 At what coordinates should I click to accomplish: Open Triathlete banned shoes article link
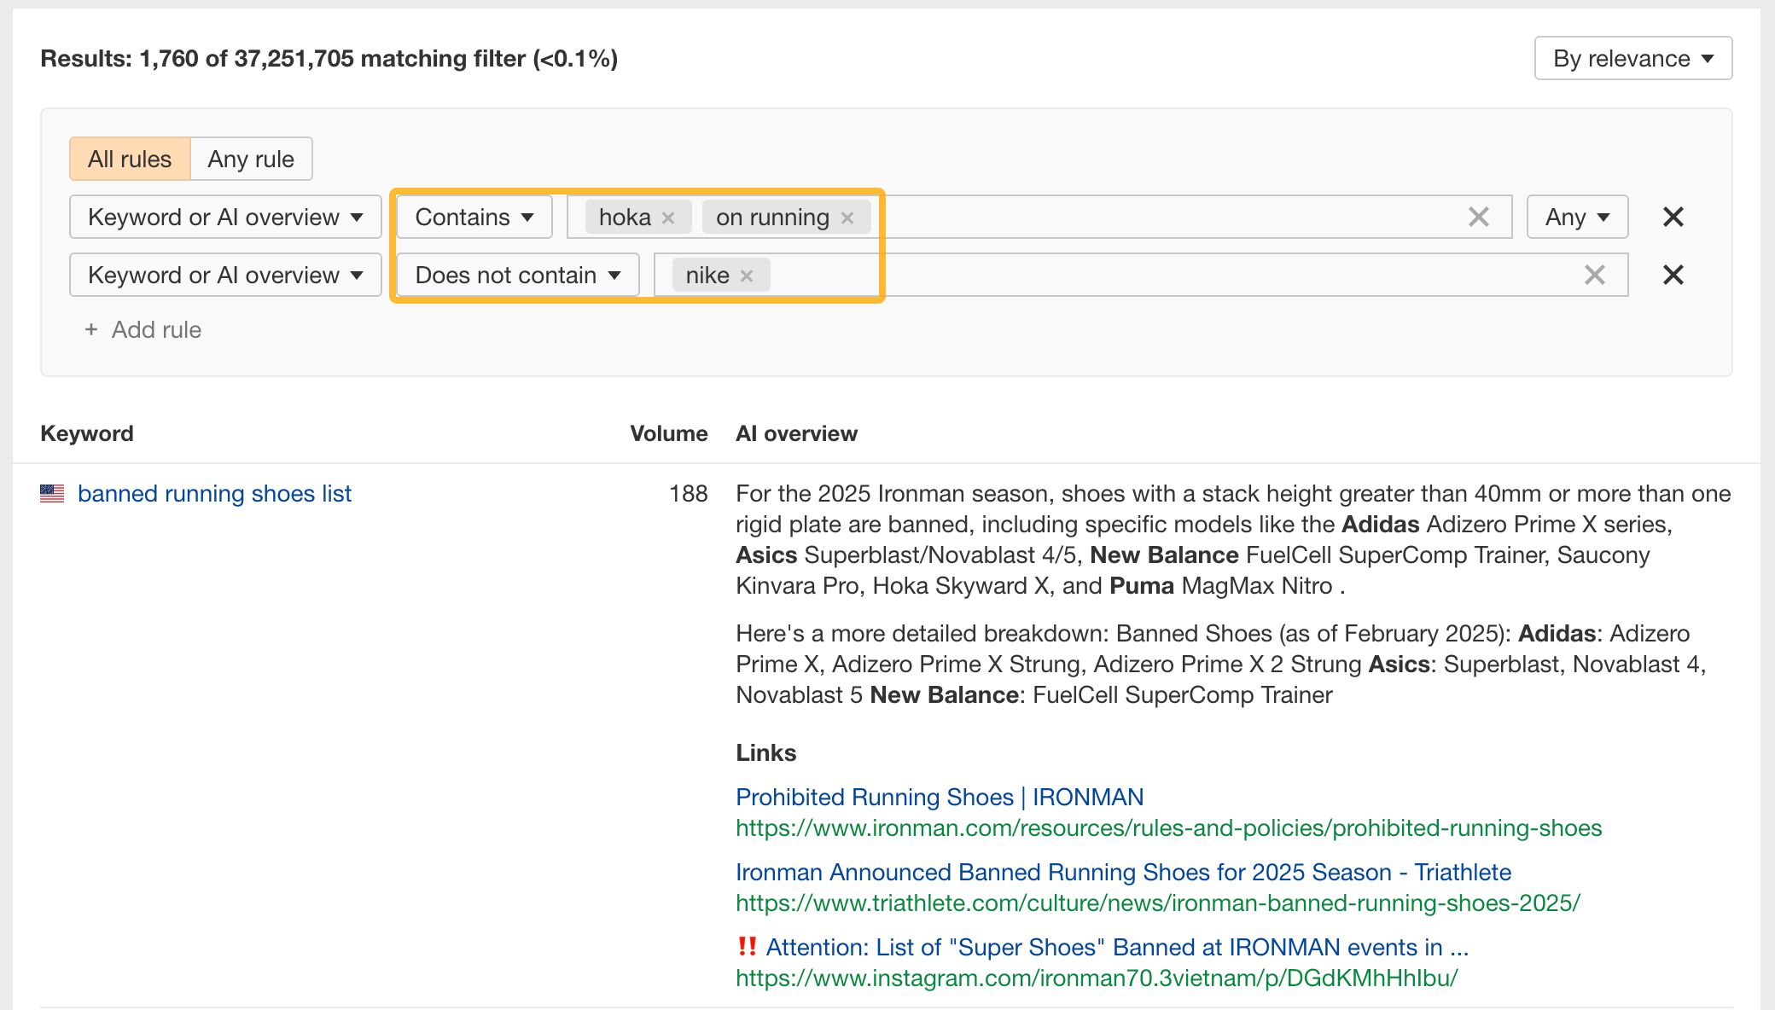[1123, 872]
